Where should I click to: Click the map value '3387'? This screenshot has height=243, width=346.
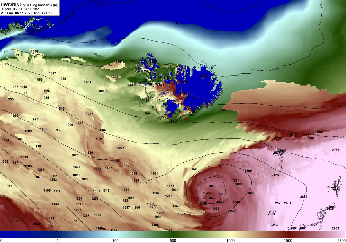pyautogui.click(x=311, y=138)
